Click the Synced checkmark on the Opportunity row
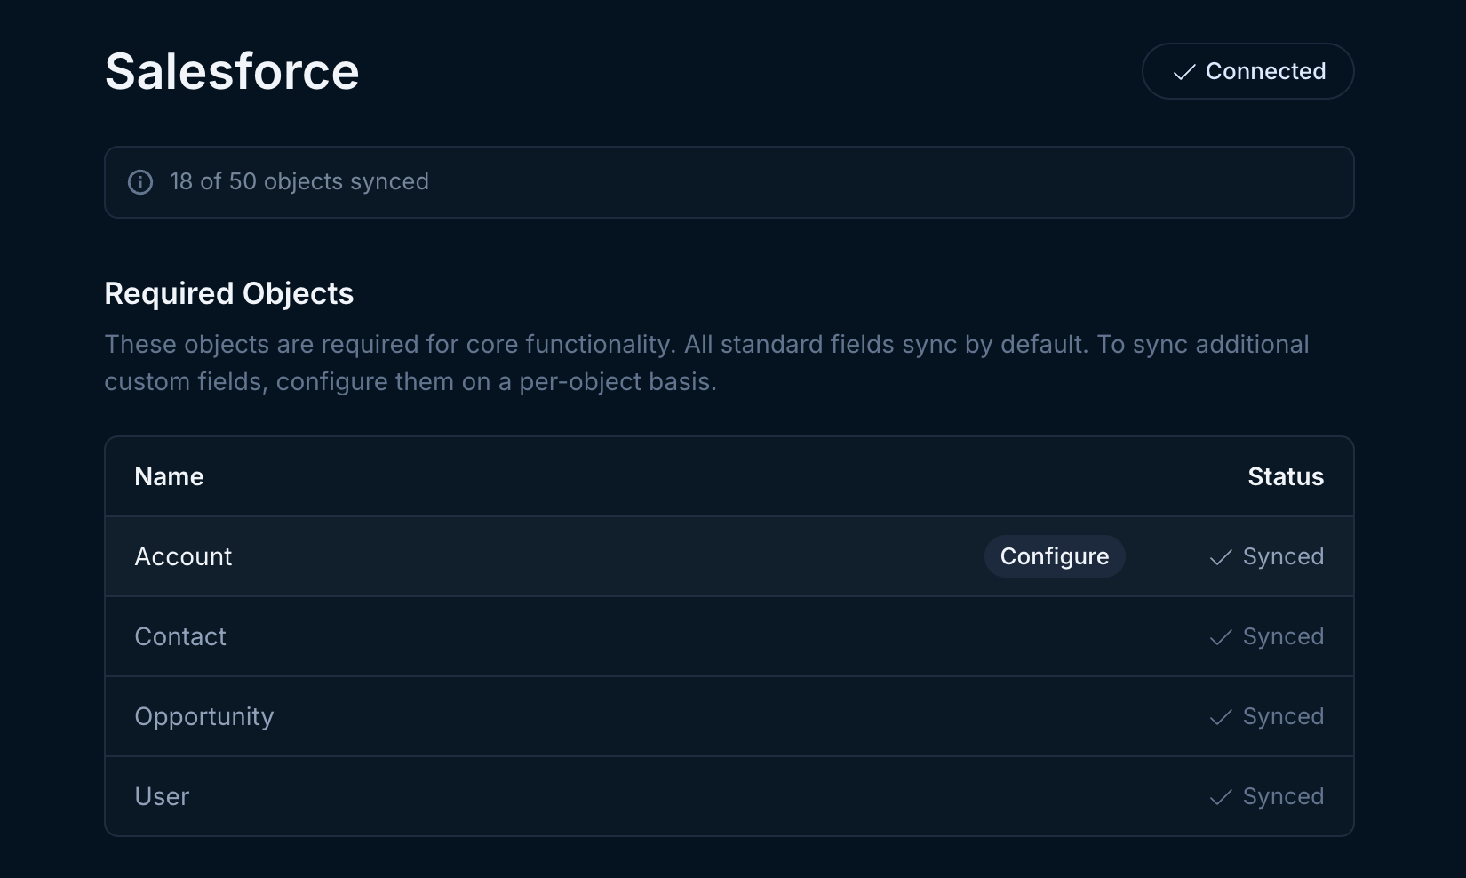This screenshot has height=878, width=1466. point(1220,717)
